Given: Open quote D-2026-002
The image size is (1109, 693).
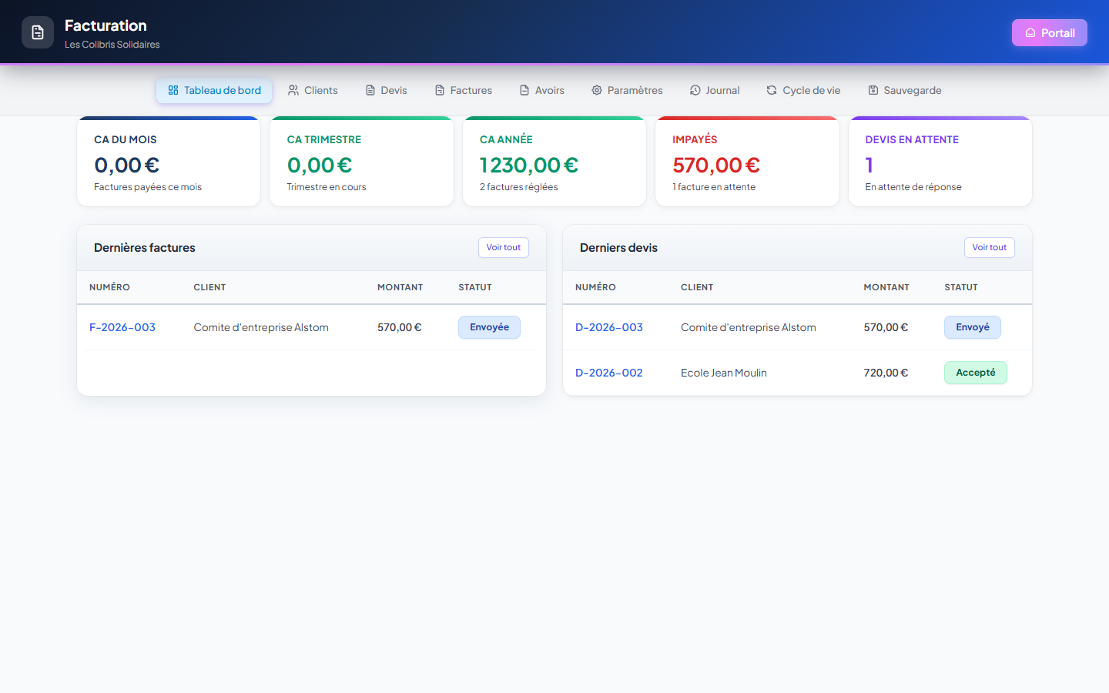Looking at the screenshot, I should pos(609,373).
